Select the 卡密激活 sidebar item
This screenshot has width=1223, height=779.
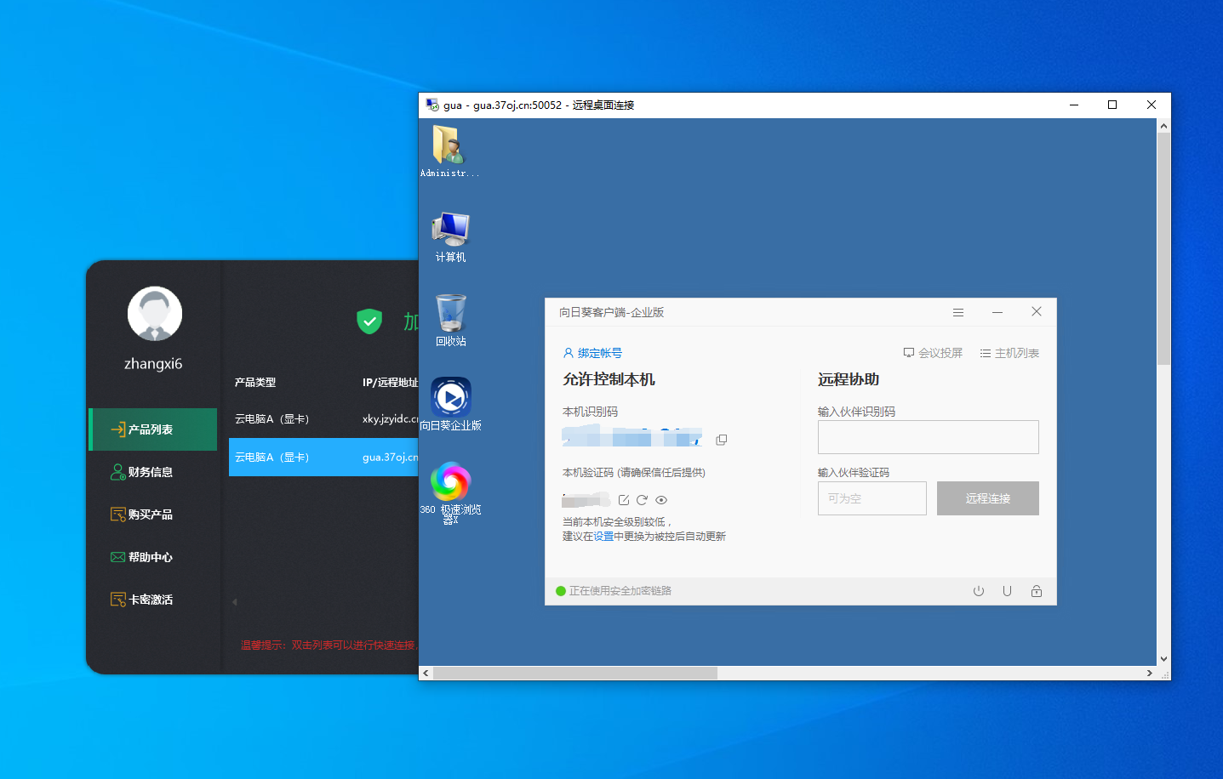[x=153, y=600]
